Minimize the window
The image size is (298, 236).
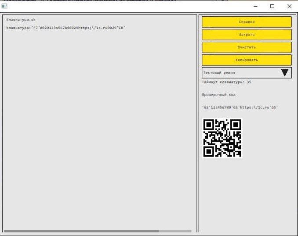tap(255, 6)
